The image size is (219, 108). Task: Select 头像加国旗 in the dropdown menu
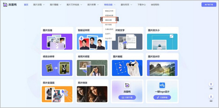[x=109, y=29]
